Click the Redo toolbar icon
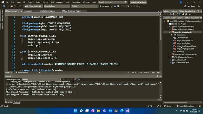 click(x=20, y=6)
